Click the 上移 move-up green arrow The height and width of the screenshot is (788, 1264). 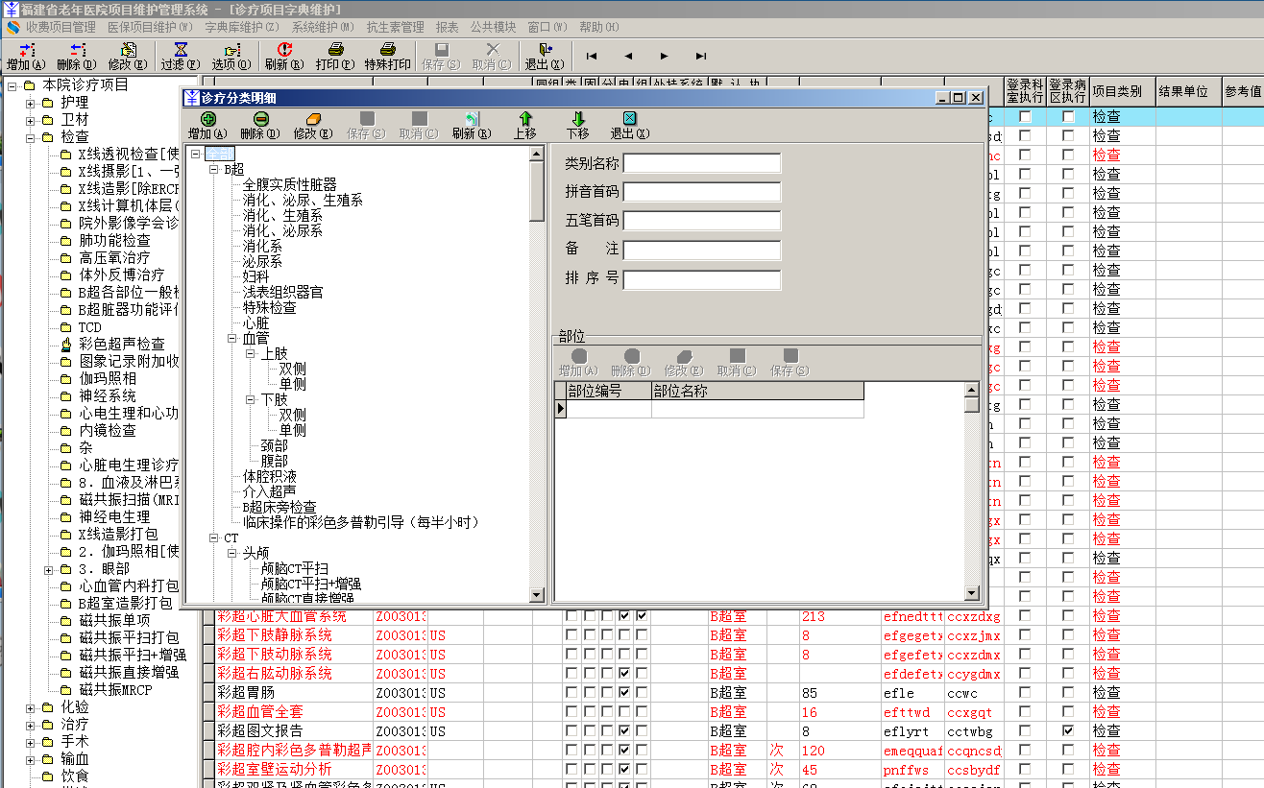pyautogui.click(x=525, y=118)
